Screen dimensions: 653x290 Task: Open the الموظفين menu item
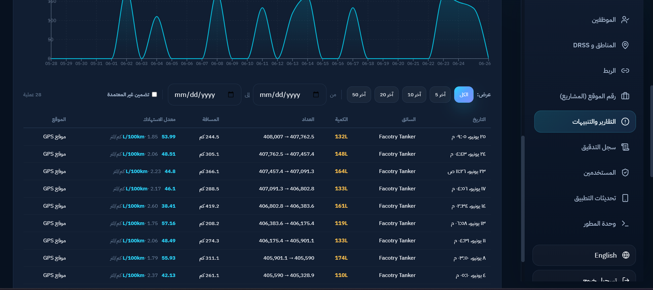584,20
